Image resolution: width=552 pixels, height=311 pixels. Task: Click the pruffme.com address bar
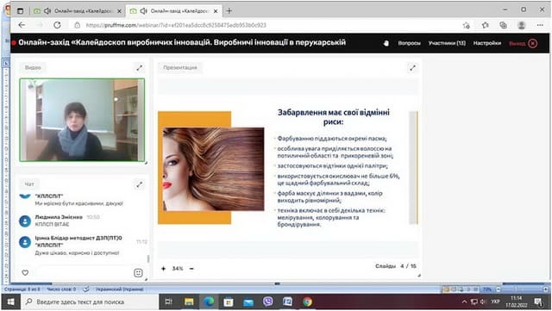176,25
